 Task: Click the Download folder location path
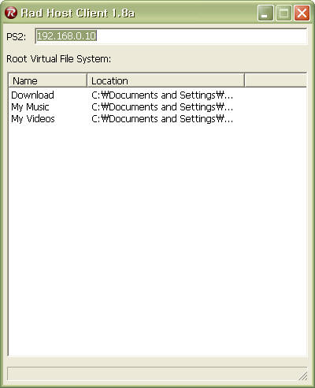(x=162, y=95)
